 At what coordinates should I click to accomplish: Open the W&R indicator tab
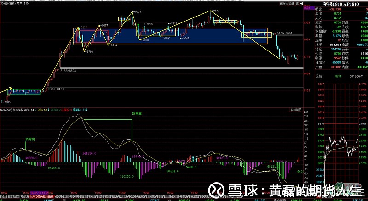pyautogui.click(x=84, y=196)
